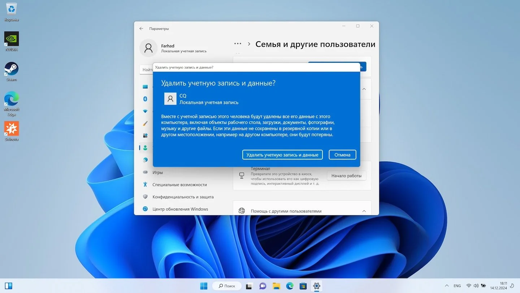520x293 pixels.
Task: Launch the Strinova desktop shortcut
Action: click(12, 131)
